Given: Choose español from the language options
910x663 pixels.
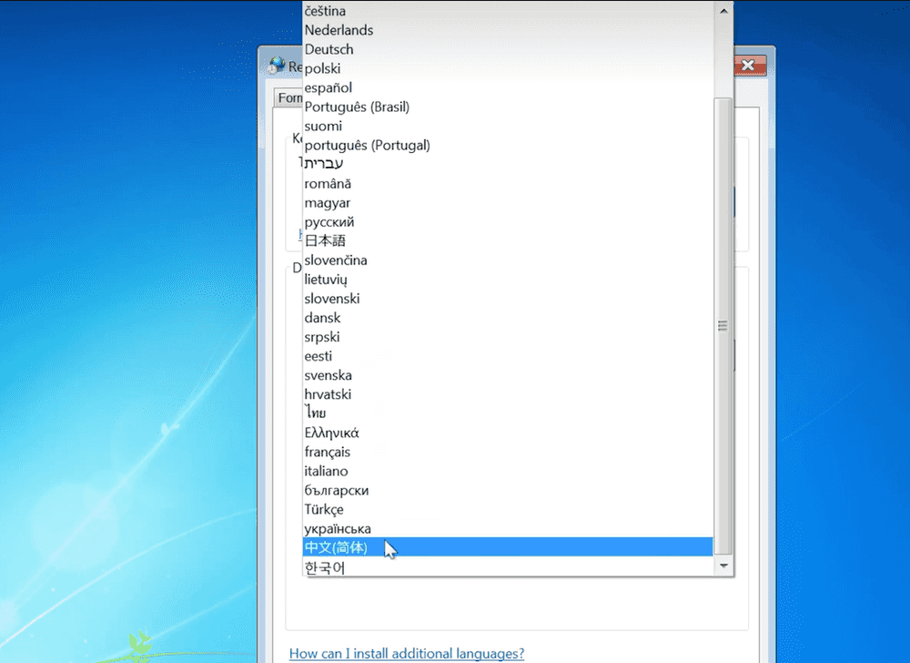Looking at the screenshot, I should 329,87.
